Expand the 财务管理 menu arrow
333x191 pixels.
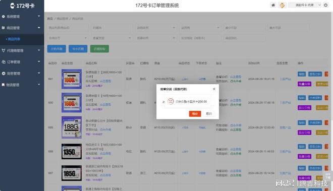(x=39, y=73)
